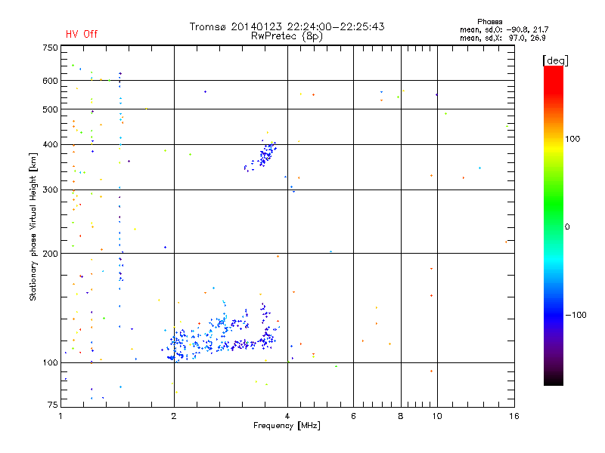Click the '1' frequency axis label
Viewport: 605px width, 453px height.
[x=61, y=416]
